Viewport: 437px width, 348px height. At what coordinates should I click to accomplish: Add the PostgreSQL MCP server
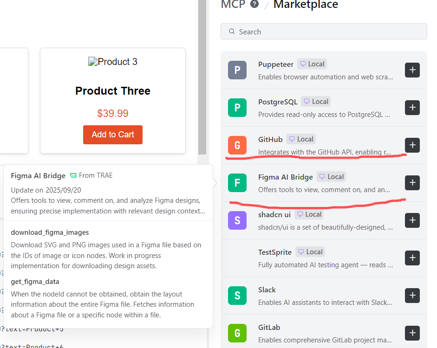[x=412, y=108]
